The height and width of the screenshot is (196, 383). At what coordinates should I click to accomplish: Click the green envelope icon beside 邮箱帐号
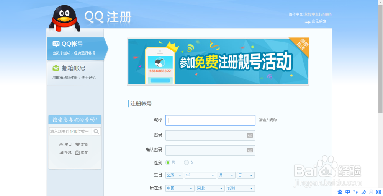tap(56, 68)
